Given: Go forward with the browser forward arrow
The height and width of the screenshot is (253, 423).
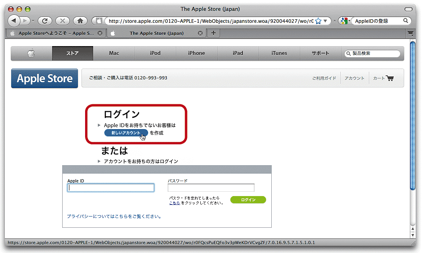Looking at the screenshot, I should [x=25, y=20].
